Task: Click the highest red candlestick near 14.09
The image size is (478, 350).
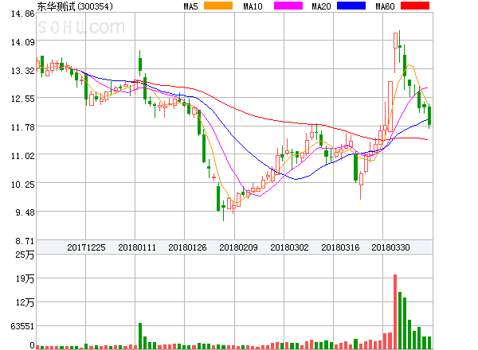Action: [x=395, y=52]
